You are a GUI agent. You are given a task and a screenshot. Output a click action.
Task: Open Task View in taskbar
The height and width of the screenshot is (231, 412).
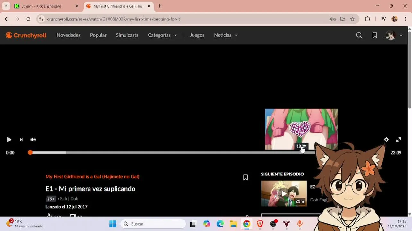193,224
